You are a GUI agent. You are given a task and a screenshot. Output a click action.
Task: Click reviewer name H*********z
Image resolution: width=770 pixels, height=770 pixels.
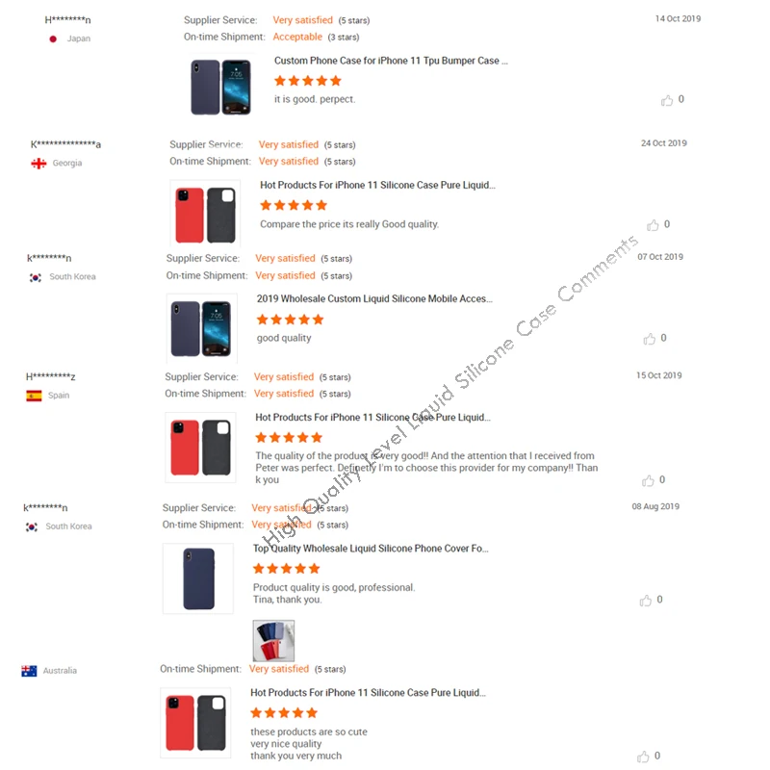coord(51,376)
